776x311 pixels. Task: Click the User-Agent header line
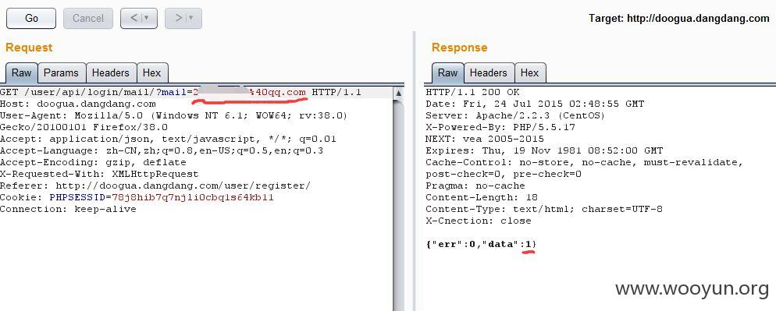[174, 115]
